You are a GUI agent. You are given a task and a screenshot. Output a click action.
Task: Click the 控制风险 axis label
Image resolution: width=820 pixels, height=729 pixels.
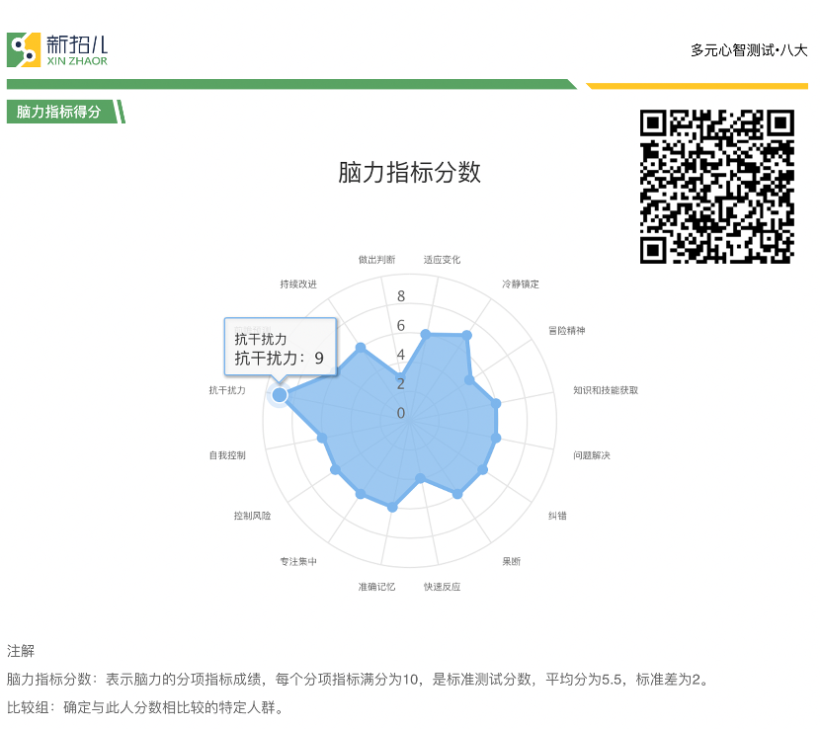pyautogui.click(x=252, y=516)
